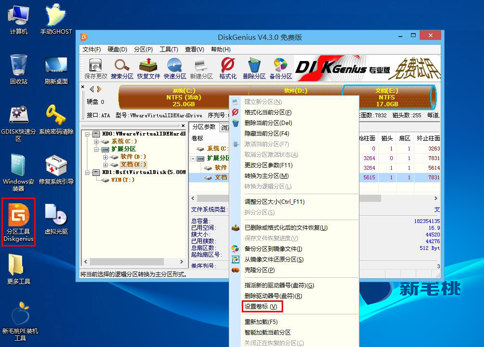Open the 工具(T) menu

click(169, 50)
